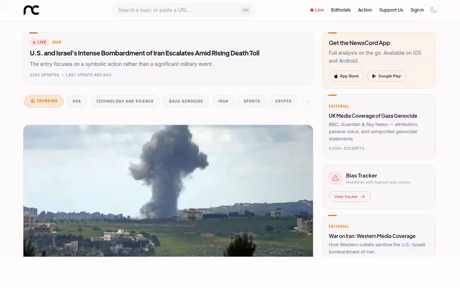Select the Gaza Genocide chip

click(186, 101)
